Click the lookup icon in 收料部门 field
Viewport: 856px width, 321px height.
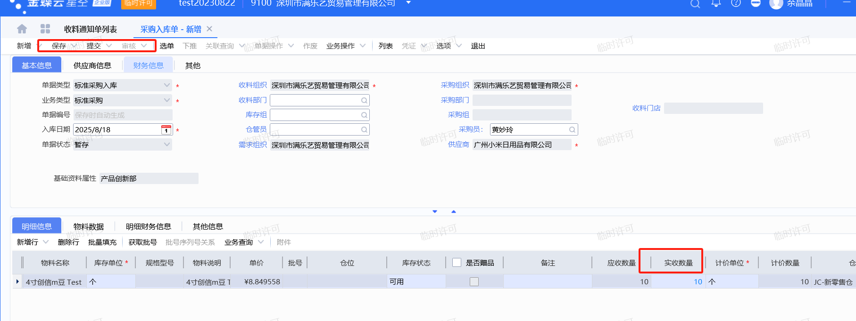pyautogui.click(x=364, y=101)
